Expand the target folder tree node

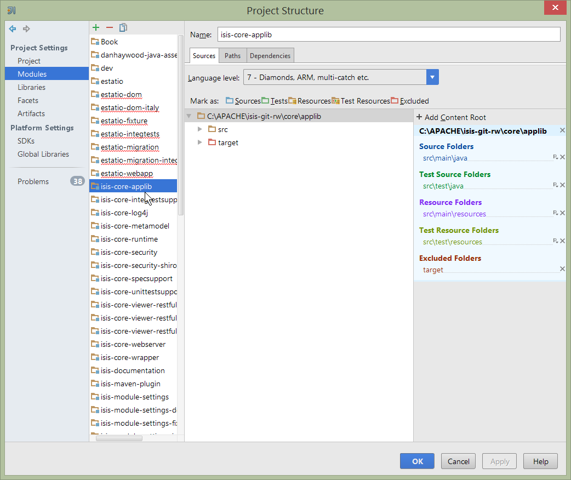200,142
